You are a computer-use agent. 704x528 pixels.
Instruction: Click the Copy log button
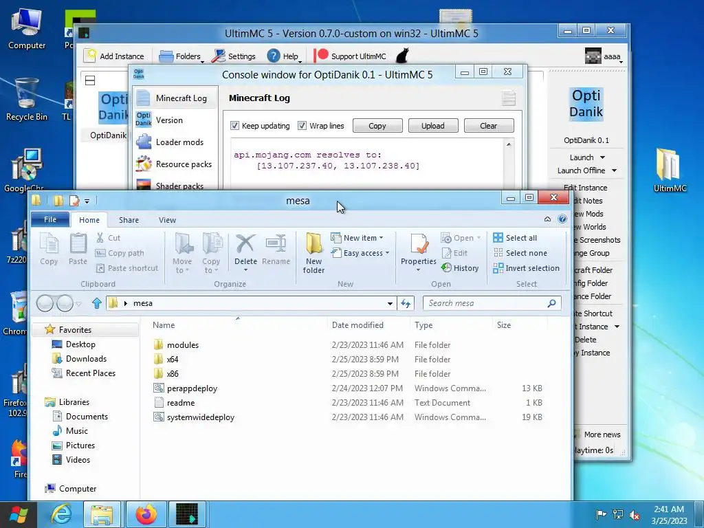(x=377, y=126)
